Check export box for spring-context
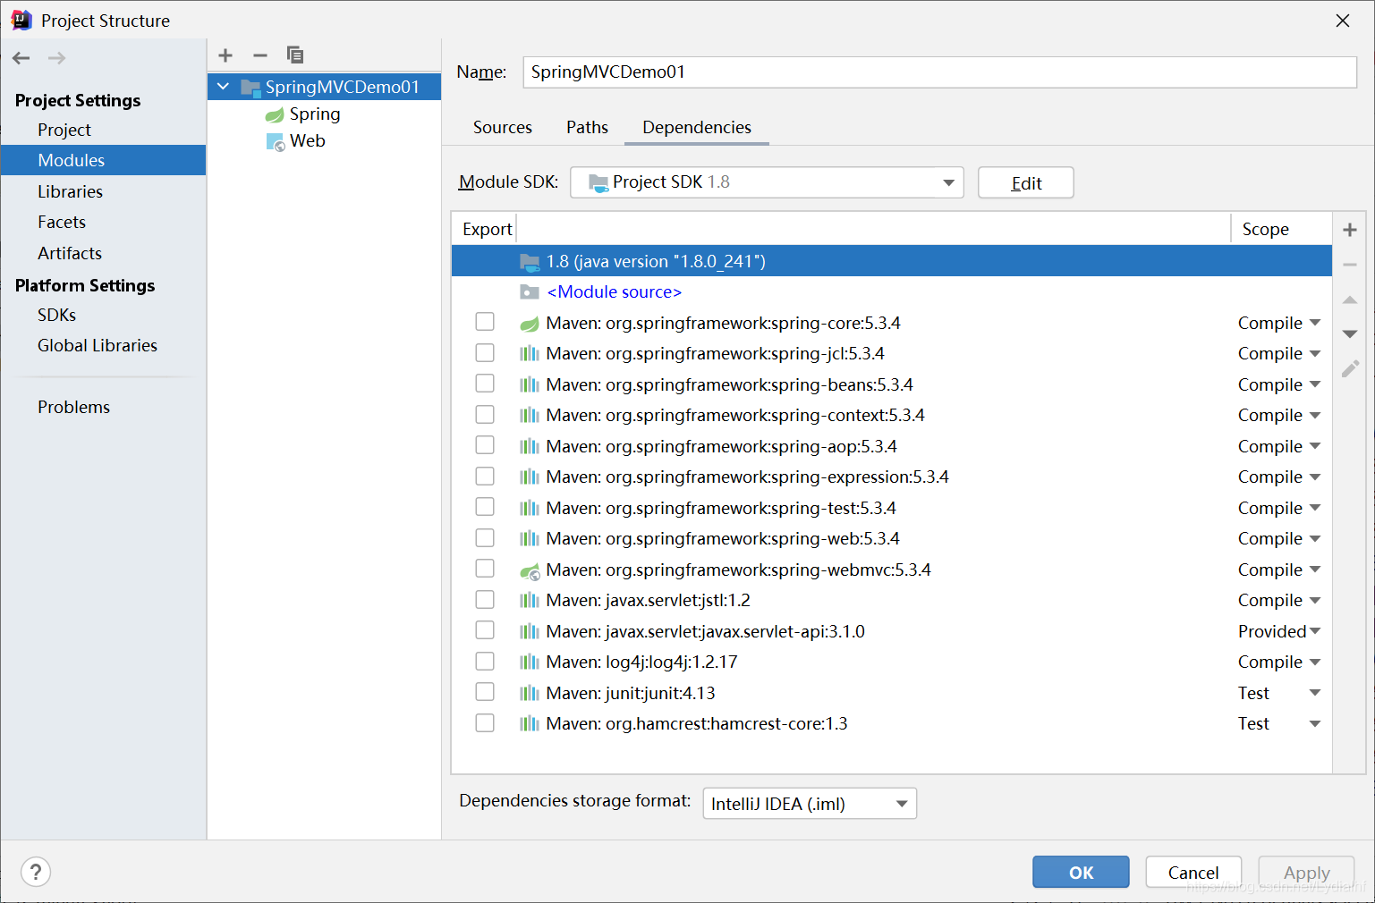The height and width of the screenshot is (903, 1375). click(x=485, y=415)
